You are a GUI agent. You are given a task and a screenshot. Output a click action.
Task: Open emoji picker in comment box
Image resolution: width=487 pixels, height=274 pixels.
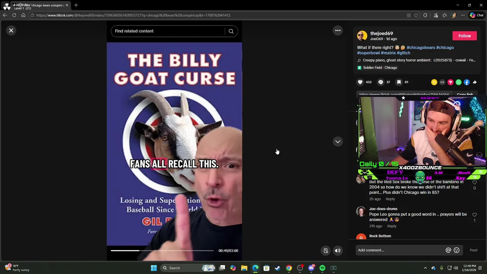tap(457, 250)
